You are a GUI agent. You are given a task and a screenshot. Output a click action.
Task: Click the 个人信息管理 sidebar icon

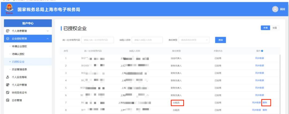[8, 31]
